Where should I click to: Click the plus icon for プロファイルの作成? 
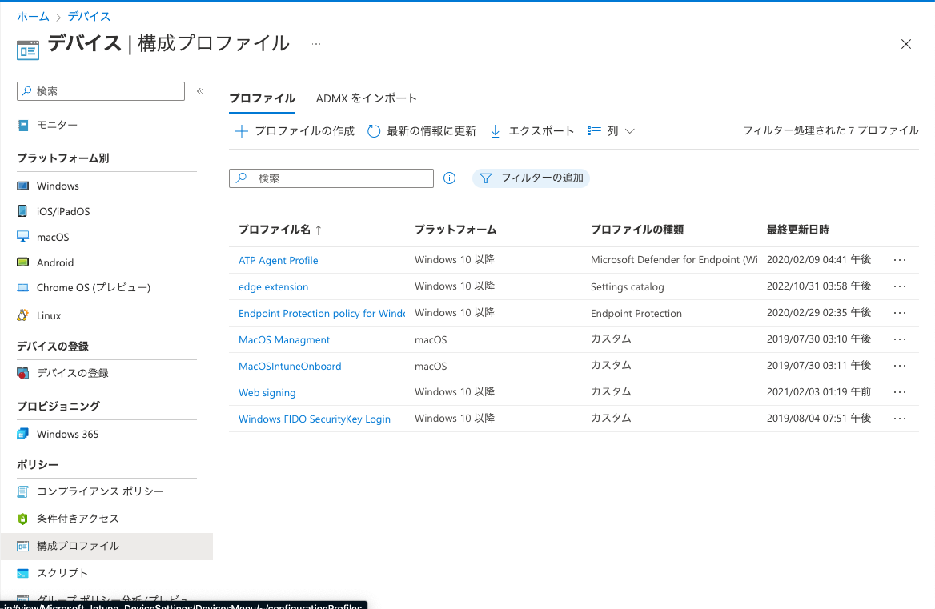[x=242, y=131]
